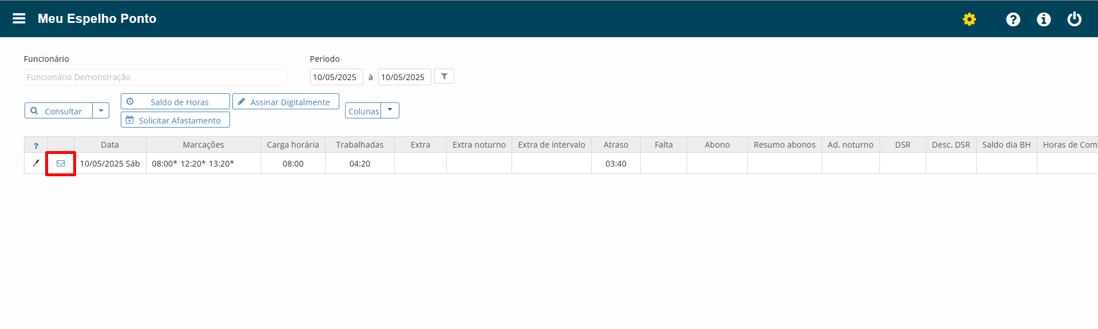The height and width of the screenshot is (329, 1098).
Task: Click the Trabalhadas column header
Action: (360, 145)
